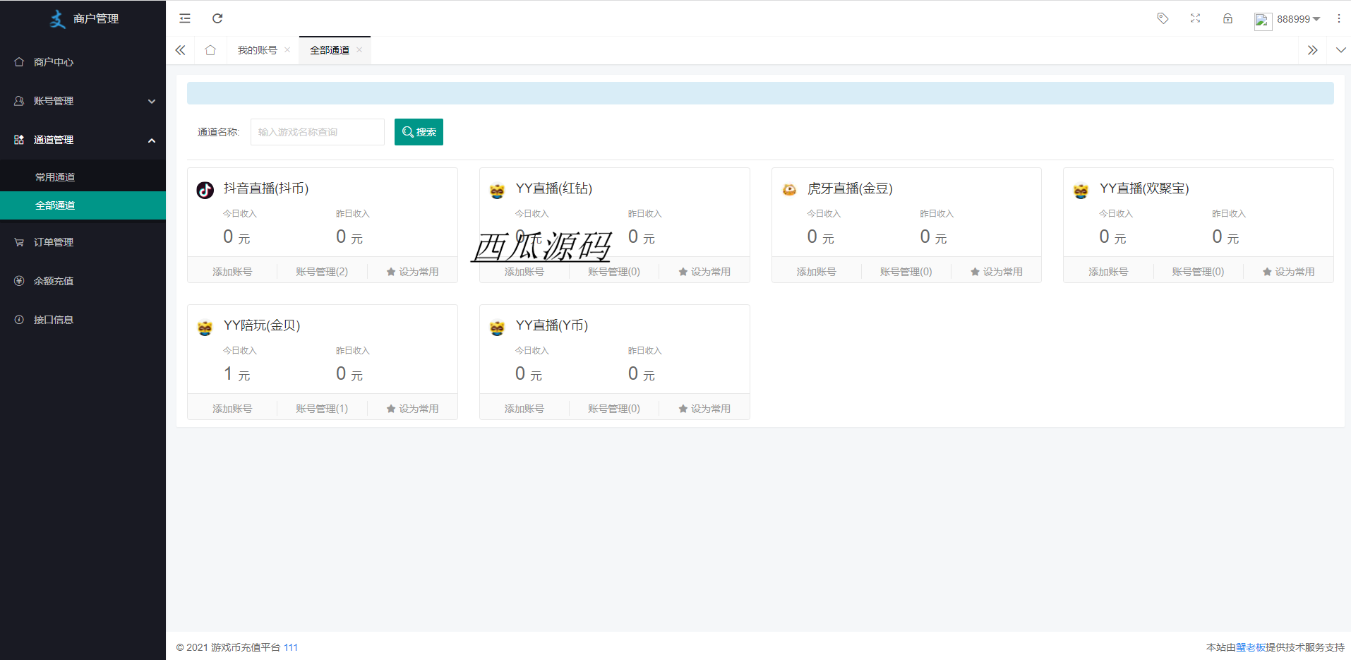1351x660 pixels.
Task: Add account for YY陪玩(金贝)
Action: click(x=232, y=409)
